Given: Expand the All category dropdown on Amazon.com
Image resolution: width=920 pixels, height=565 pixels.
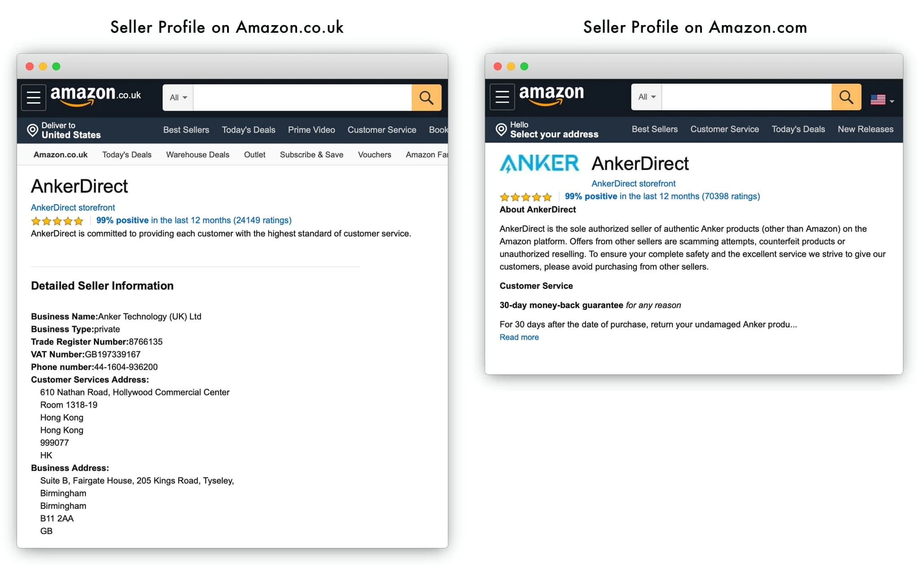Looking at the screenshot, I should (x=647, y=96).
